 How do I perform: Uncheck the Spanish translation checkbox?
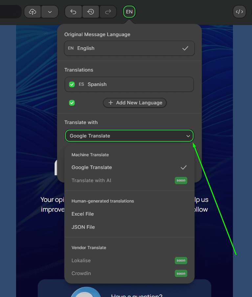coord(72,84)
